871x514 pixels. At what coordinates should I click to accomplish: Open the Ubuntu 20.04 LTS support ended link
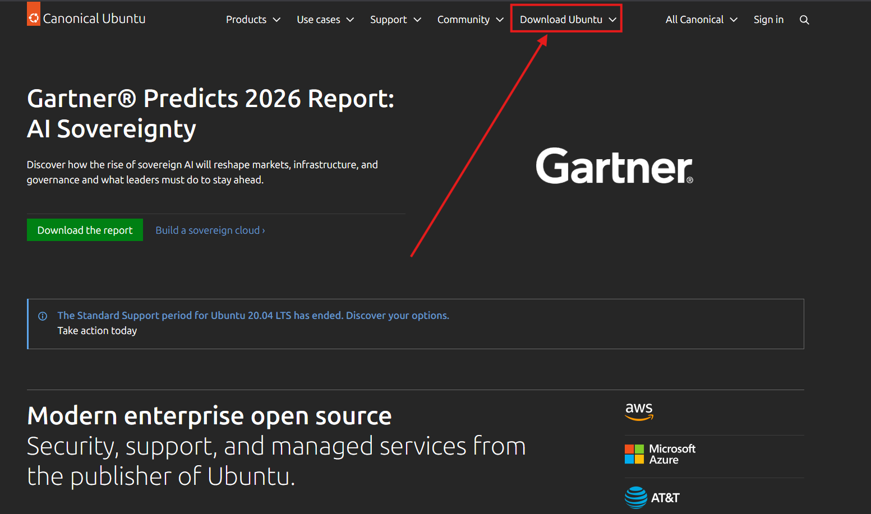tap(253, 316)
